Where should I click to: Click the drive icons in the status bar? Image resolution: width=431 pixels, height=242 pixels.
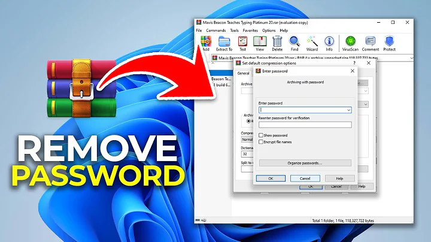click(x=201, y=220)
